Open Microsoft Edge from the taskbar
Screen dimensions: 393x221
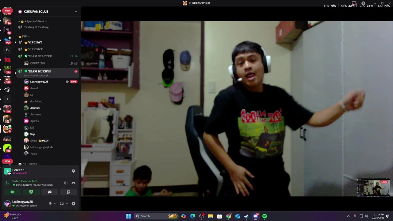coord(193,216)
